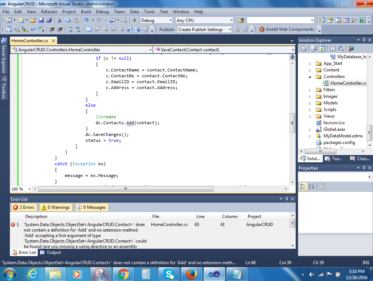The width and height of the screenshot is (373, 281).
Task: Open the Build menu
Action: pyautogui.click(x=86, y=12)
